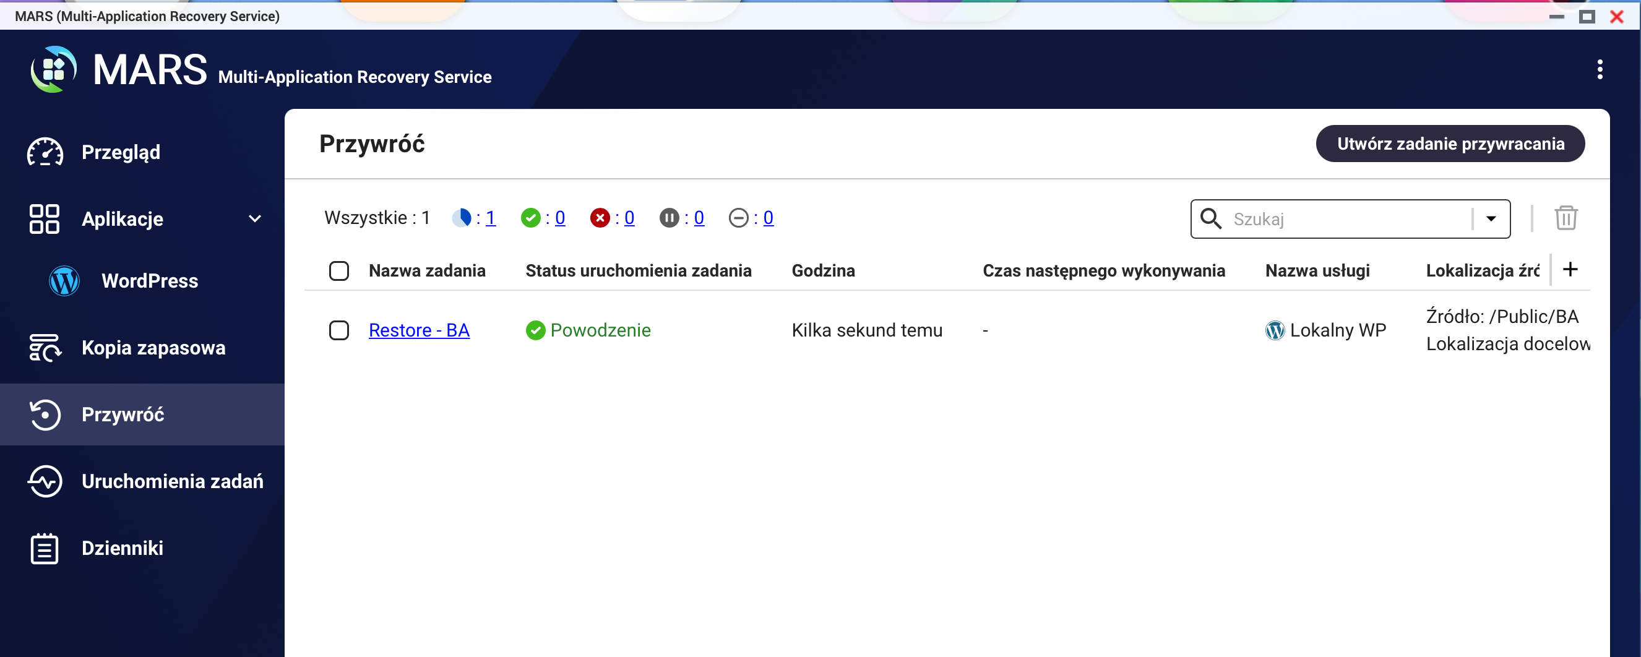Image resolution: width=1641 pixels, height=657 pixels.
Task: Expand the Aplikacje sidebar chevron
Action: click(255, 219)
